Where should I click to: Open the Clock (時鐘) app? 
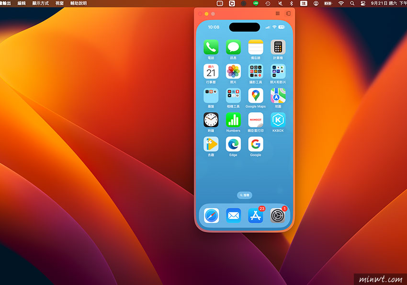pyautogui.click(x=211, y=120)
